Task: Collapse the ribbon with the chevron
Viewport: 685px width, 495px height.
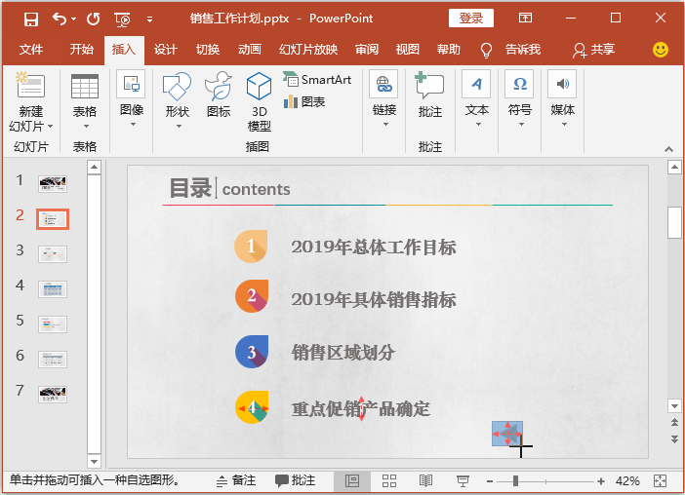Action: pos(668,149)
